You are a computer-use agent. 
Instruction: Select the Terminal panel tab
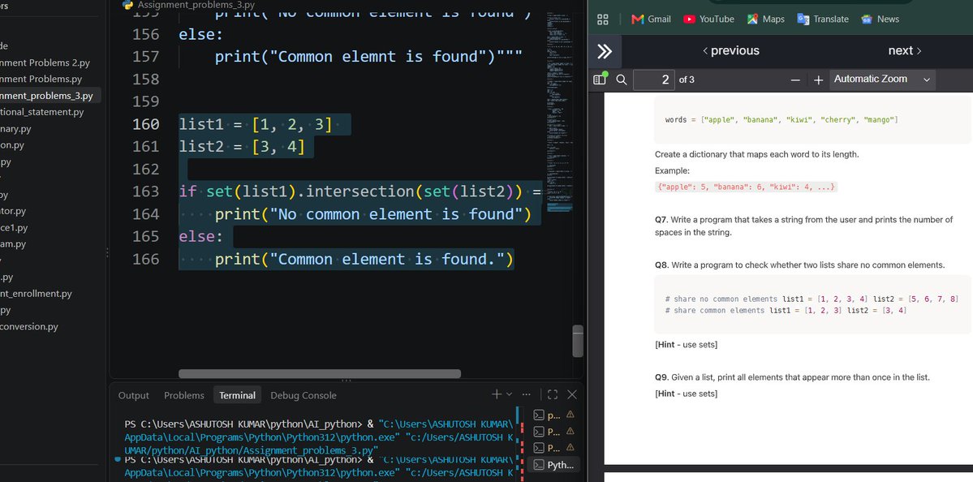click(237, 395)
